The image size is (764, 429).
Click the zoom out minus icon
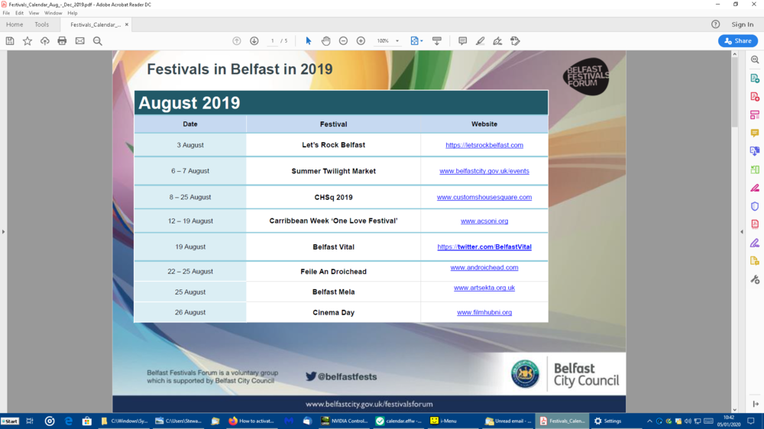click(343, 40)
